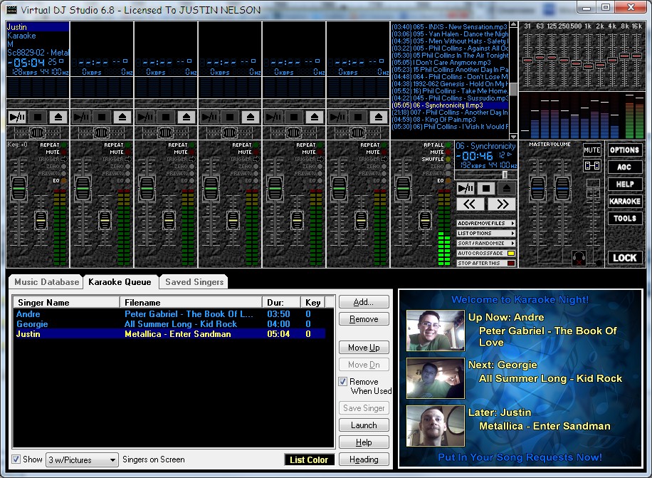
Task: Switch to the Saved Singers tab
Action: pos(194,282)
